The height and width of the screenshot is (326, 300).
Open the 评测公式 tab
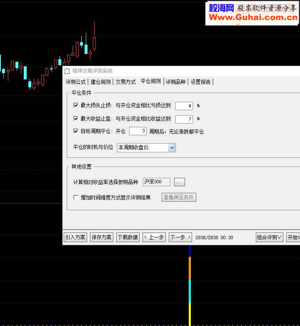pos(76,82)
